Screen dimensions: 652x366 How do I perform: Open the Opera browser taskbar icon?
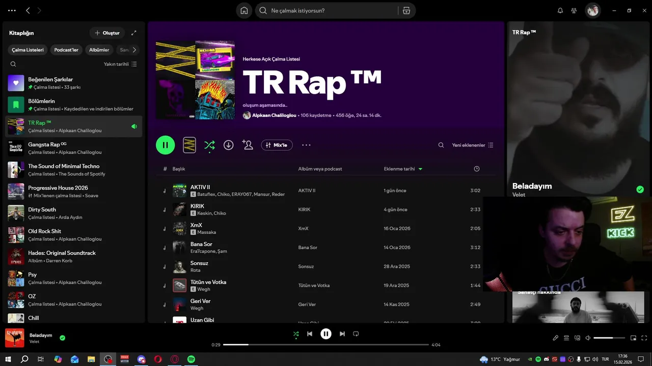pyautogui.click(x=158, y=359)
